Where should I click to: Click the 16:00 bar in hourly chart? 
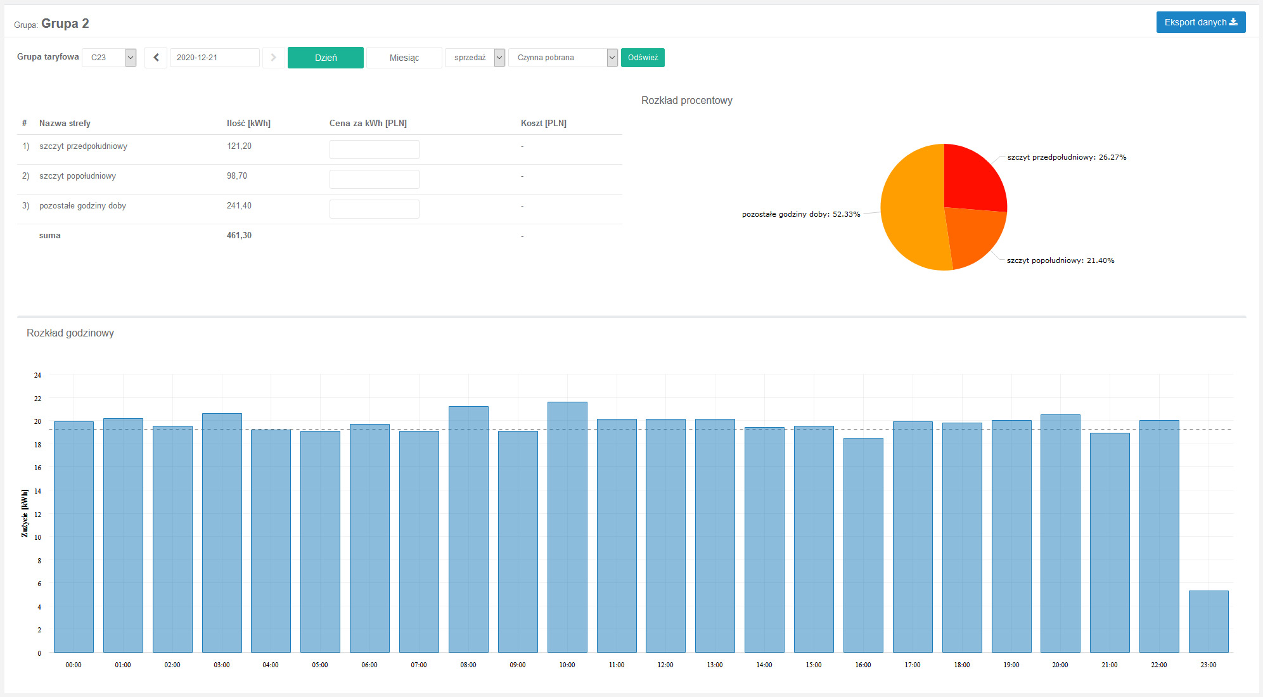[863, 545]
